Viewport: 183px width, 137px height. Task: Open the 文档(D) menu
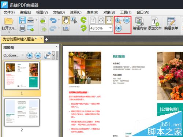59,12
